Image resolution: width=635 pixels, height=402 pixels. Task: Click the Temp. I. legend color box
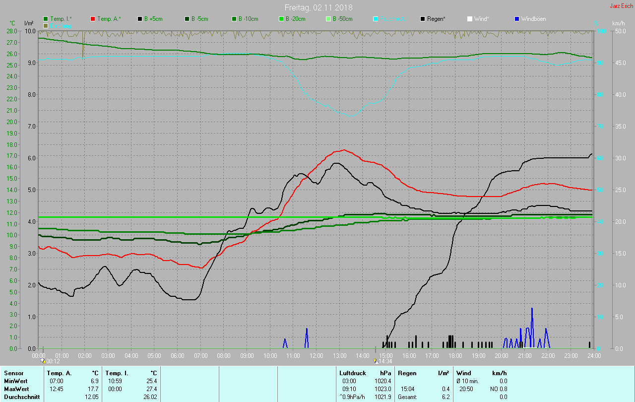tap(46, 19)
